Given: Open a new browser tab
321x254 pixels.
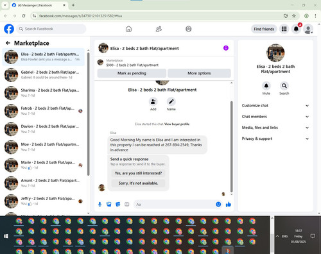Looking at the screenshot, I should point(73,5).
